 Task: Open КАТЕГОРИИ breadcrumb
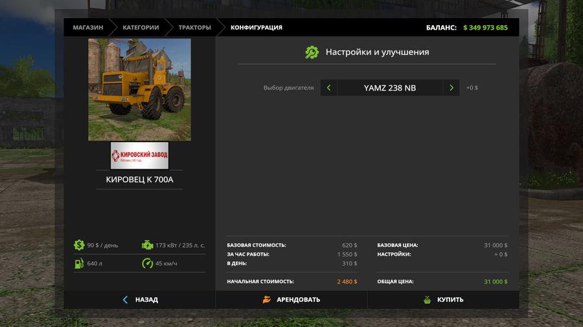tap(141, 28)
